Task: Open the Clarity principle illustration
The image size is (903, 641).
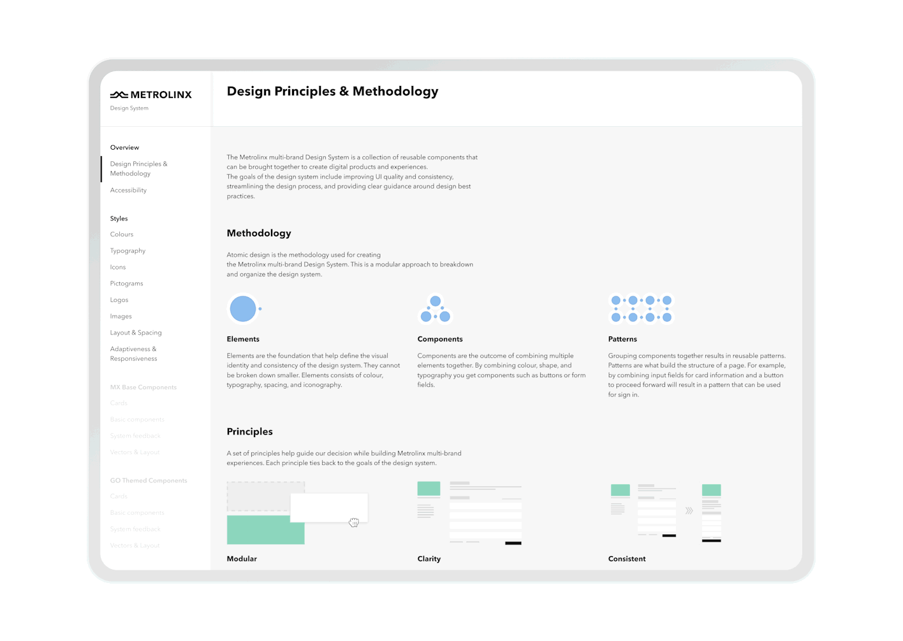Action: tap(469, 514)
